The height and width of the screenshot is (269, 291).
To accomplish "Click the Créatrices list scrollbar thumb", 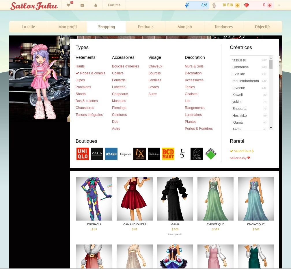I will 271,64.
